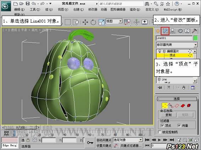Toggle the lightbulb on 编辑面片 modifier
The image size is (201, 150).
tap(160, 51)
